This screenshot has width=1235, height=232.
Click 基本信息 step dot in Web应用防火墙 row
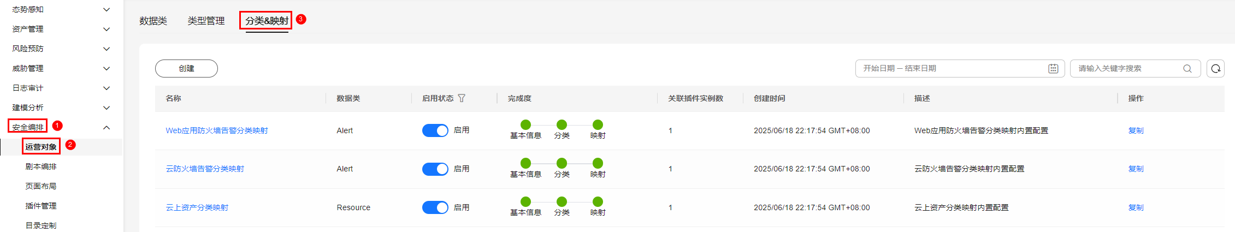pos(525,124)
